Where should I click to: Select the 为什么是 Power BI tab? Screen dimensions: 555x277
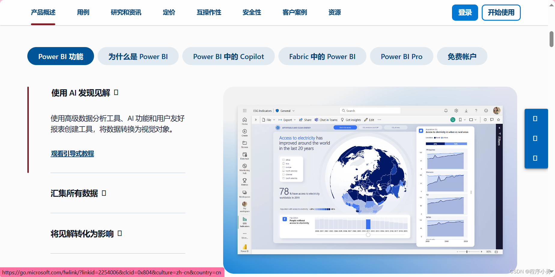pos(138,56)
